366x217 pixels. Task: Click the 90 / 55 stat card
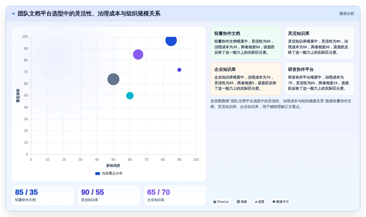(x=109, y=195)
